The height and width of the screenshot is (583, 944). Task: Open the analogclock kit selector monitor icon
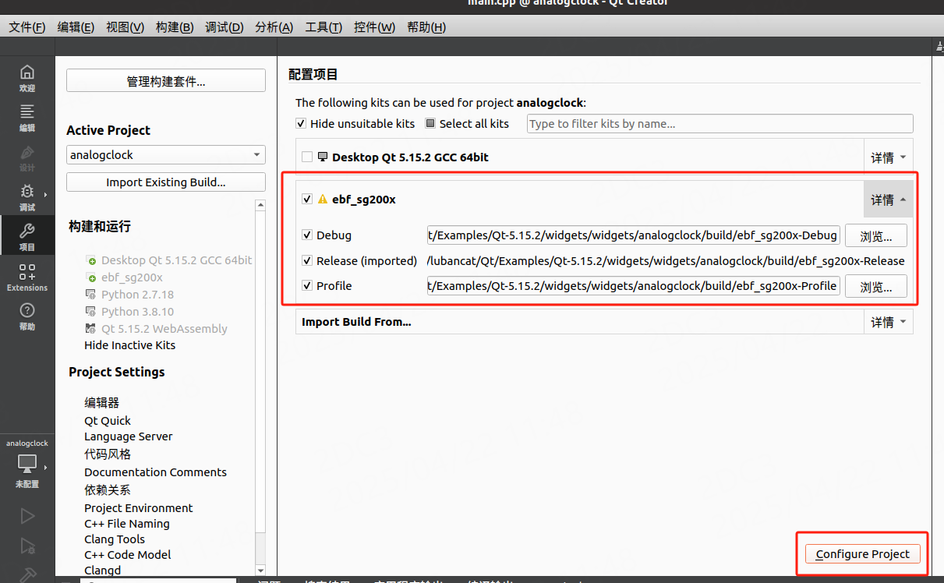click(27, 463)
